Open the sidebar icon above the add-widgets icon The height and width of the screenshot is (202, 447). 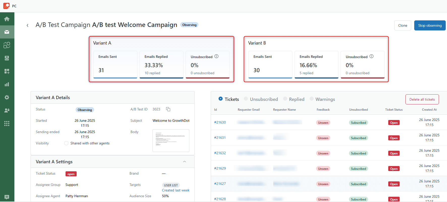click(7, 58)
